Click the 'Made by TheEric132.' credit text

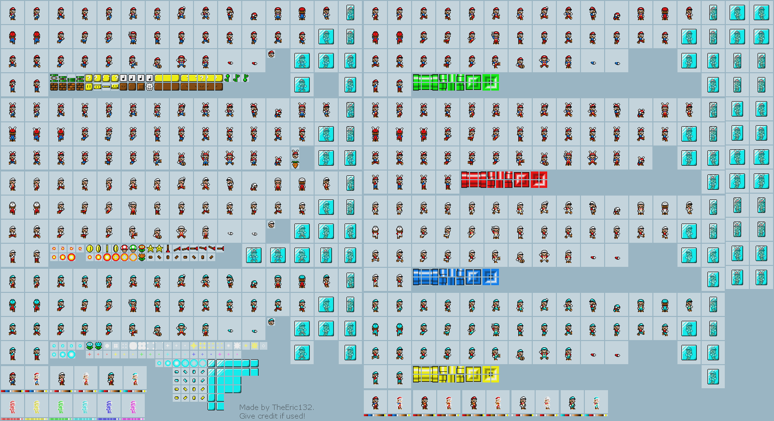(x=276, y=408)
